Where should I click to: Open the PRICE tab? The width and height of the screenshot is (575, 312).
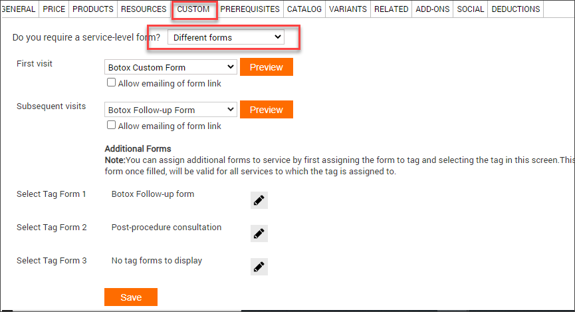coord(54,9)
